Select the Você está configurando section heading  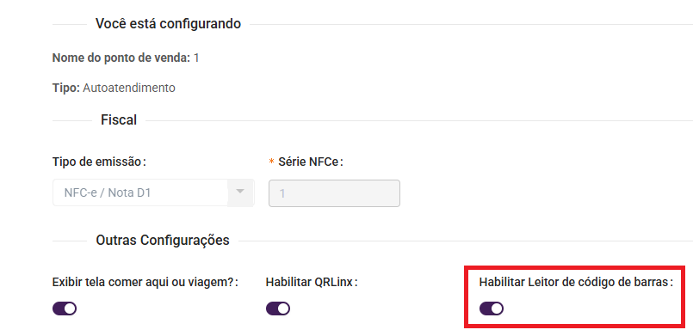pos(168,24)
